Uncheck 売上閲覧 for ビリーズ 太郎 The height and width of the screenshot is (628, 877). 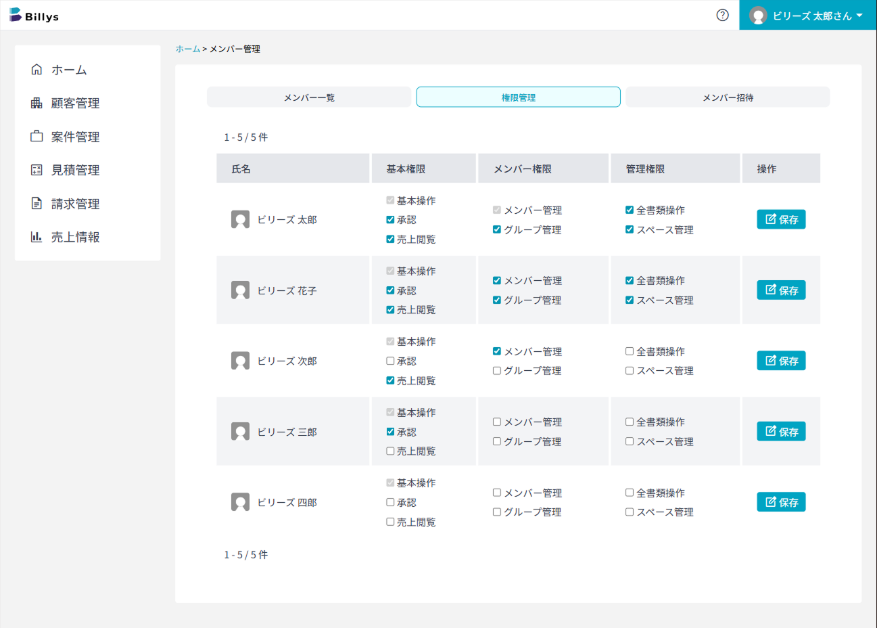coord(390,239)
